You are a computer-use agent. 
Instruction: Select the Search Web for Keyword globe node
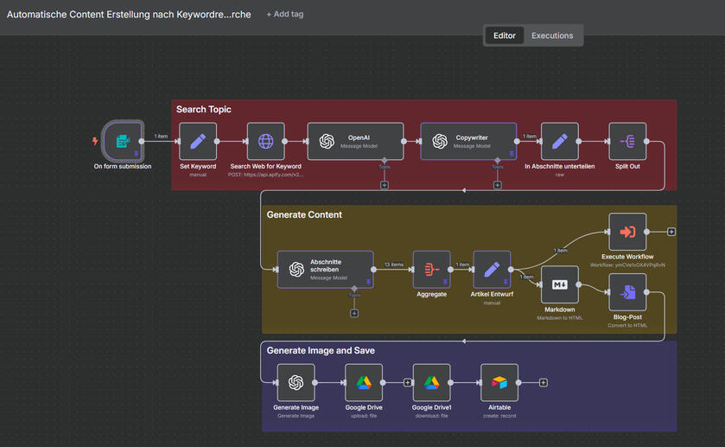click(265, 141)
